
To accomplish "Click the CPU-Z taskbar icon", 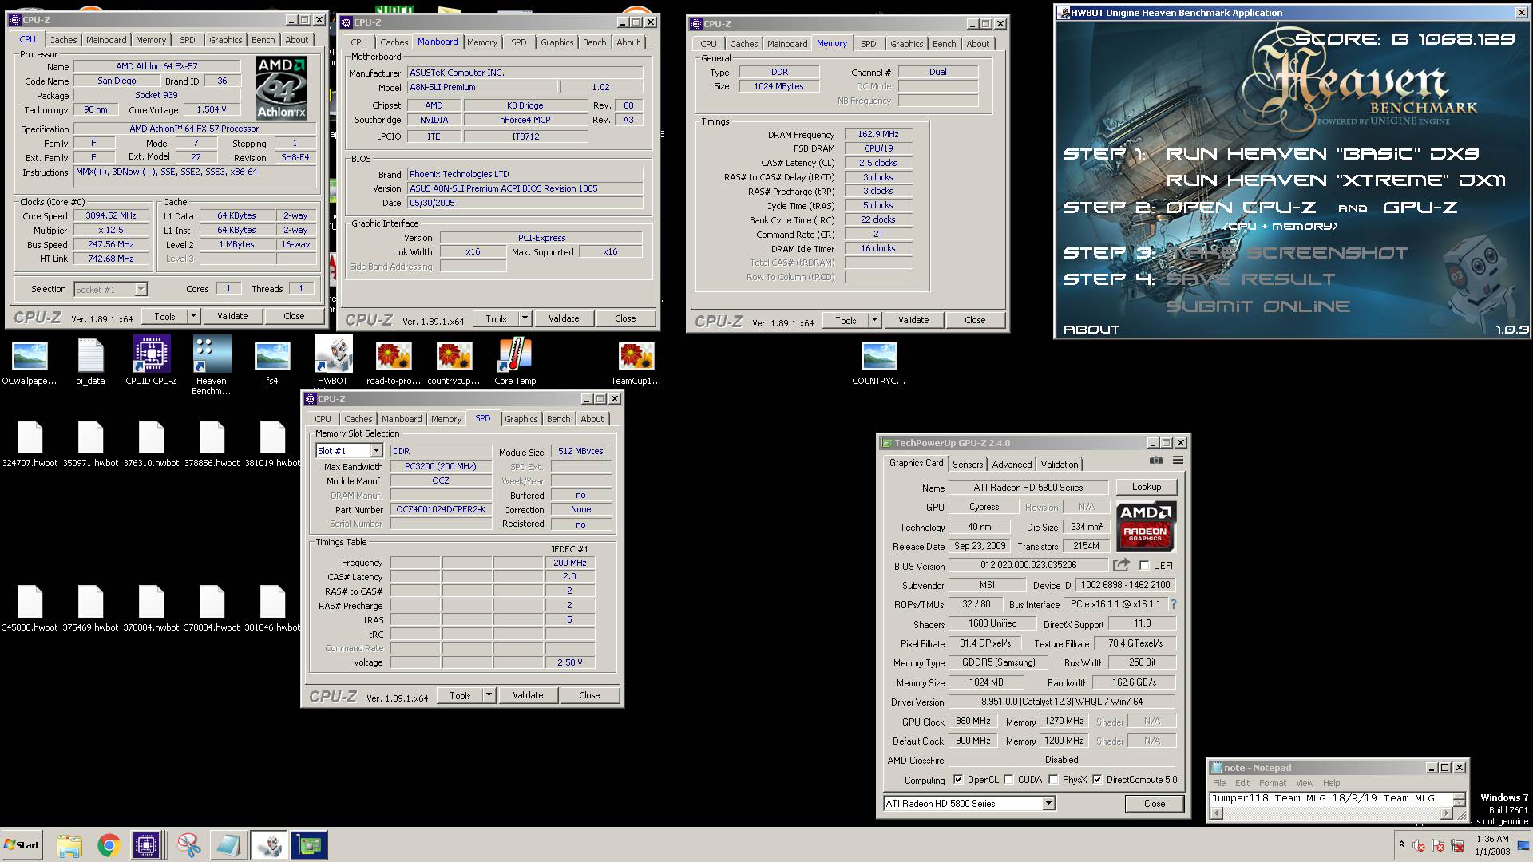I will tap(146, 845).
